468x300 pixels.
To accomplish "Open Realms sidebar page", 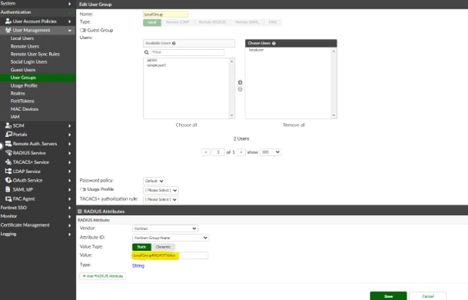I will pos(18,94).
